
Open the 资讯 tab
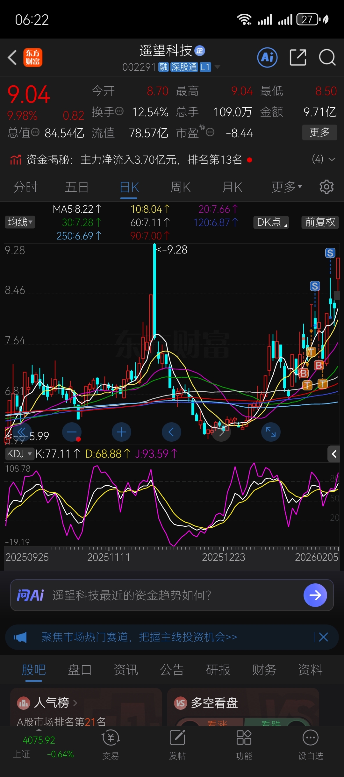click(126, 670)
